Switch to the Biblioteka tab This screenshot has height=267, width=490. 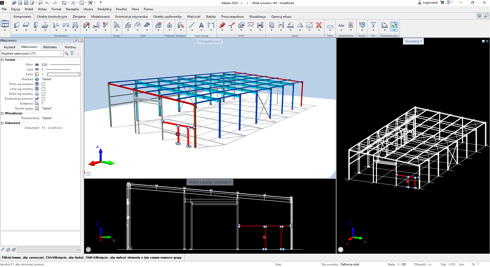[x=50, y=47]
